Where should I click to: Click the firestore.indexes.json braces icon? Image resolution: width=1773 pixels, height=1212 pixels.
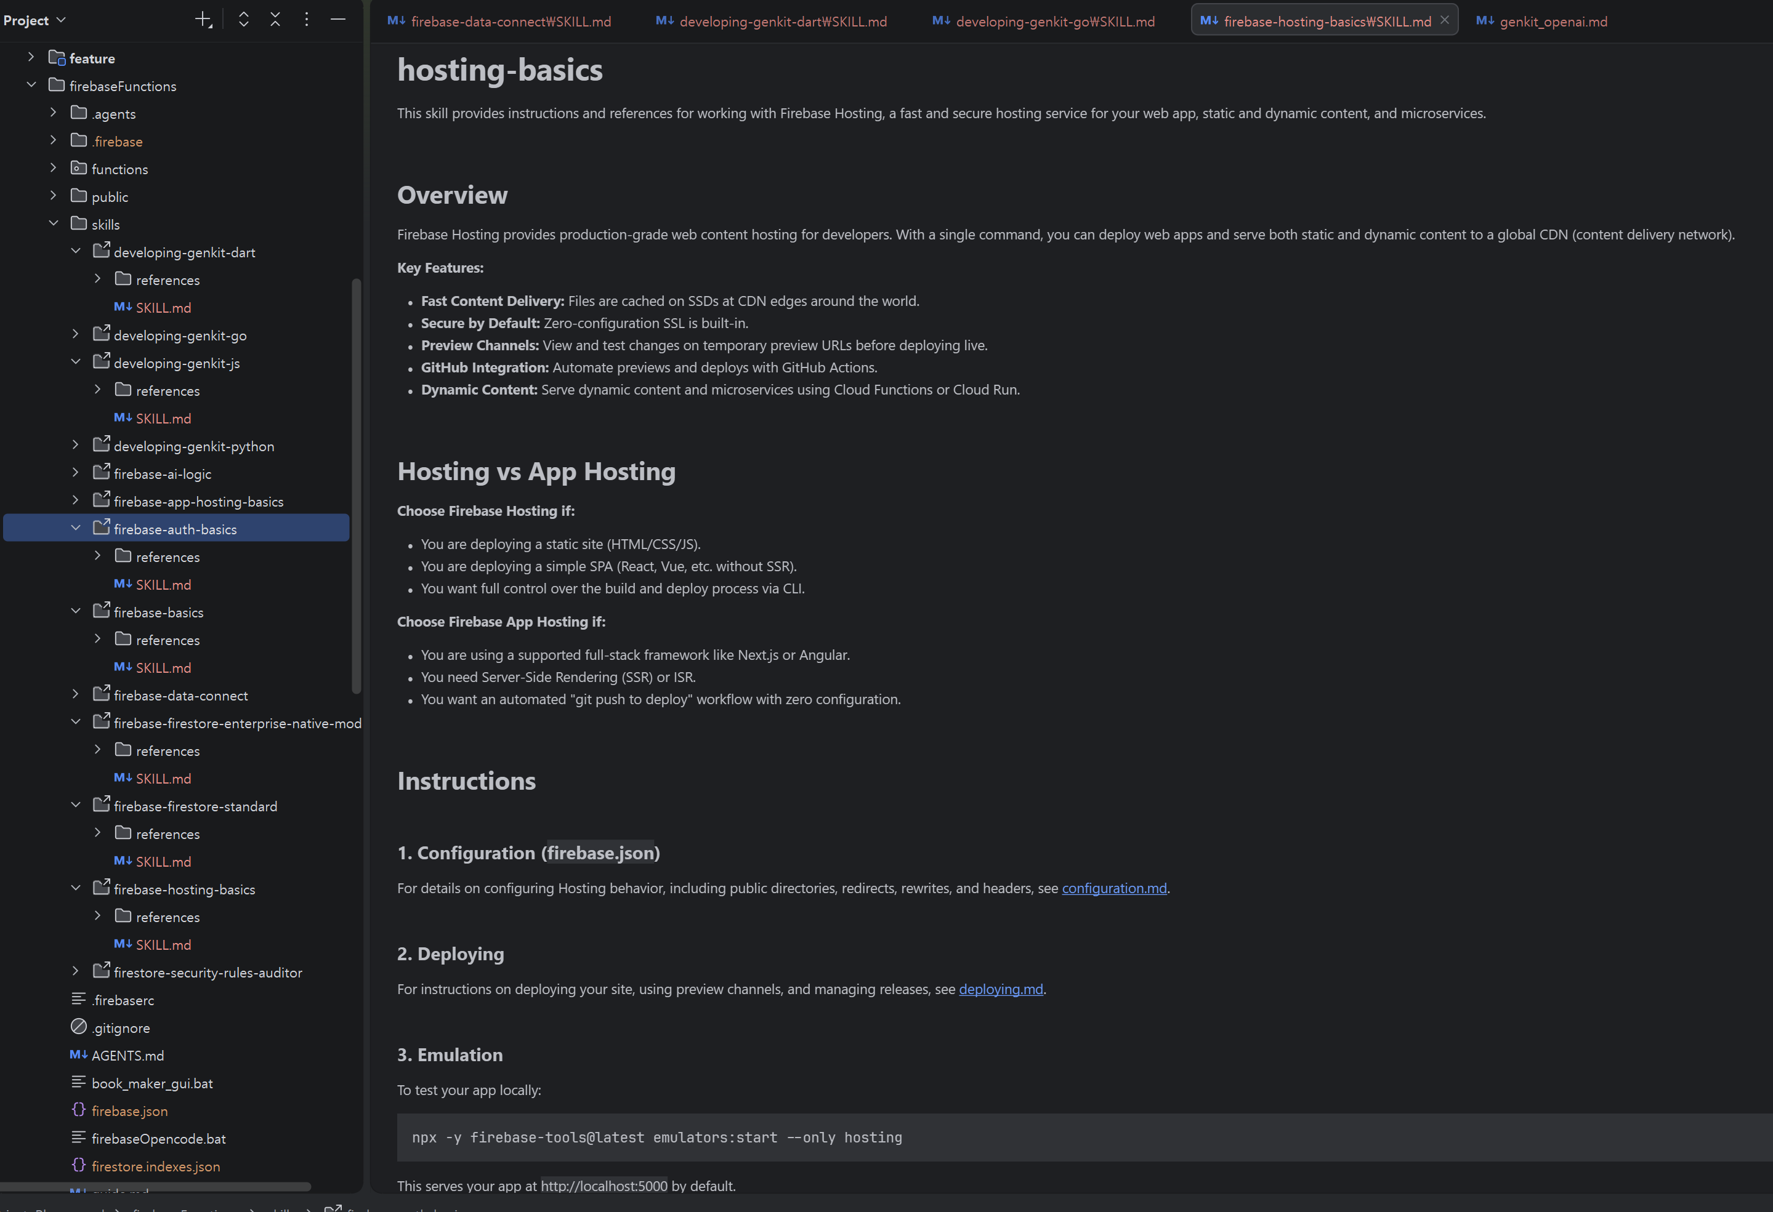(79, 1165)
